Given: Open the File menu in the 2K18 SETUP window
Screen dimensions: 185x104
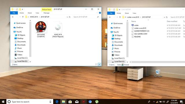Looking at the screenshot, I should coord(111,13).
